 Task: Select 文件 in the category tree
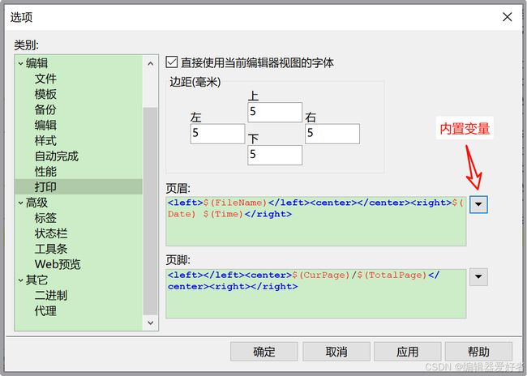coord(45,79)
